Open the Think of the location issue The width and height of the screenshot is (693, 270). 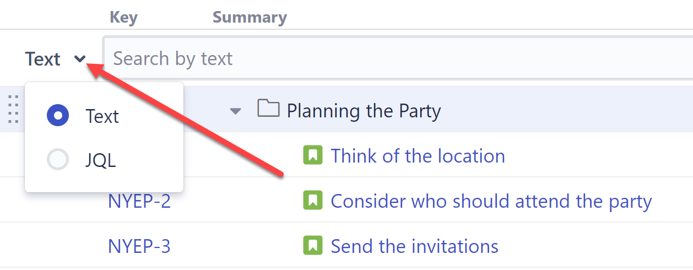point(418,156)
